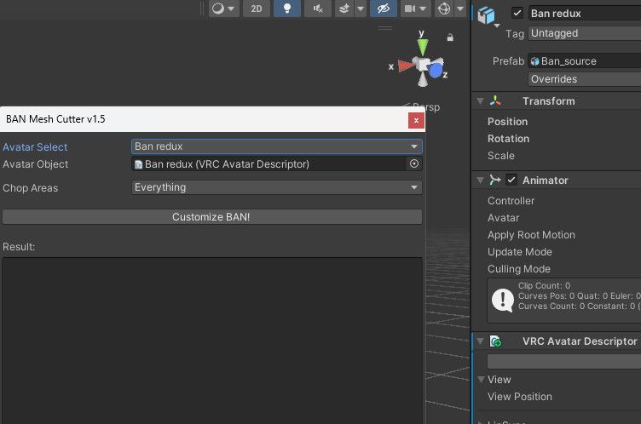Toggle the scene gizmo rotation lock
The height and width of the screenshot is (424, 641).
[x=450, y=37]
